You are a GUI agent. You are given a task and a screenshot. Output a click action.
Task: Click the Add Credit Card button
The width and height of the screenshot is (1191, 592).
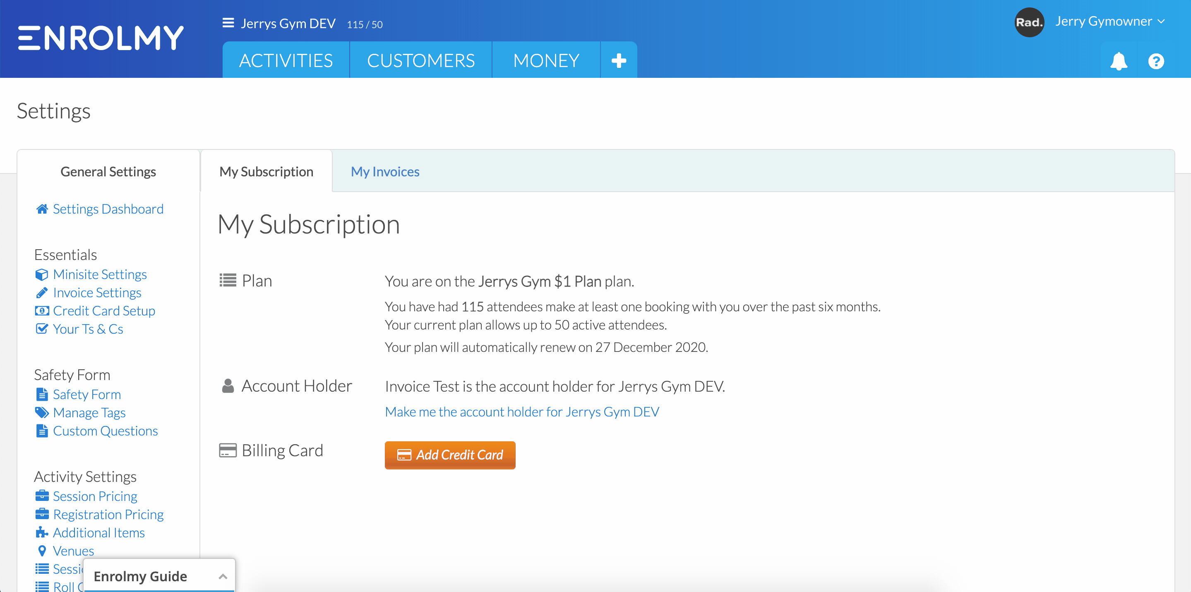[450, 455]
